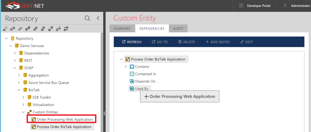The height and width of the screenshot is (132, 311).
Task: Click the Depends On relationship icon
Action: click(x=132, y=81)
